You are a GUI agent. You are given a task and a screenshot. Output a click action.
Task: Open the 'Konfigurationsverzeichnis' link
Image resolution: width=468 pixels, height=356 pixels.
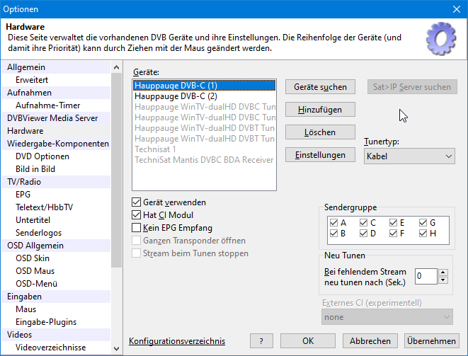coord(177,341)
